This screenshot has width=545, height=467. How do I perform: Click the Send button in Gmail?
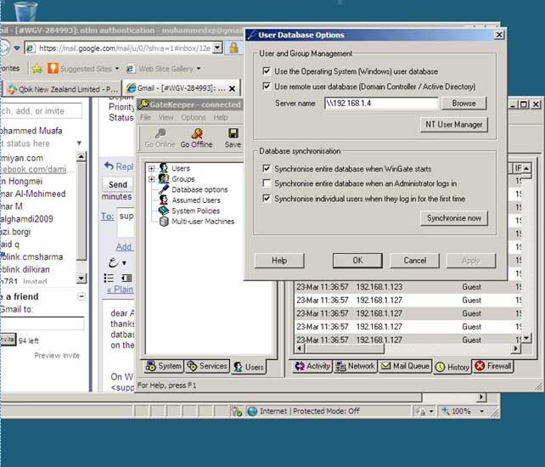[x=117, y=184]
